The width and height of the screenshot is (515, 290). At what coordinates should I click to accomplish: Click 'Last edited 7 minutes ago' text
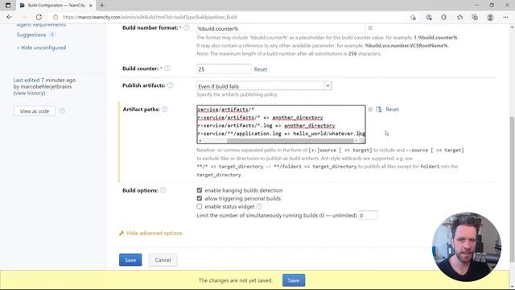point(44,80)
